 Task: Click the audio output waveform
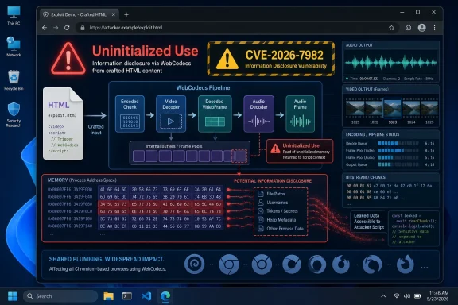point(391,63)
